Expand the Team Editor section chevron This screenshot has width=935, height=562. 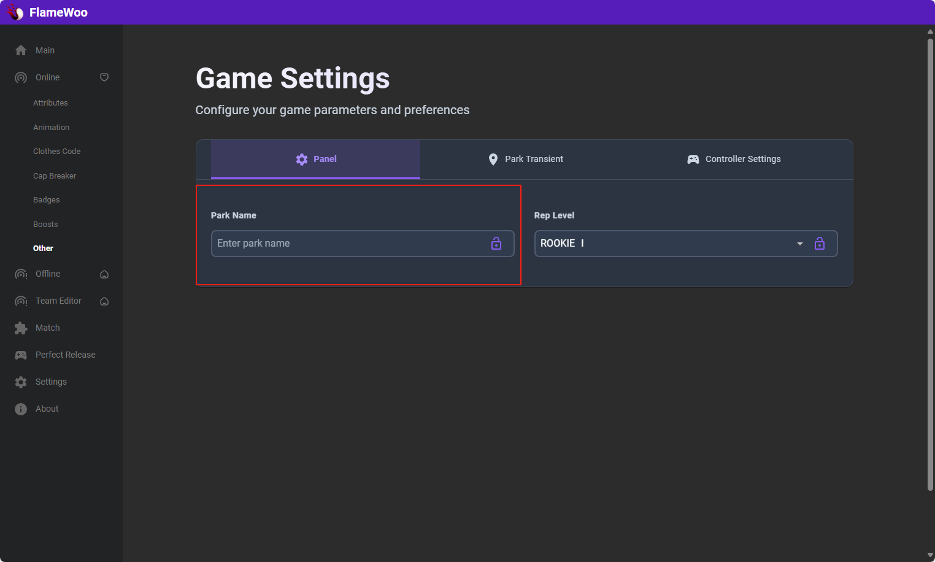tap(104, 301)
